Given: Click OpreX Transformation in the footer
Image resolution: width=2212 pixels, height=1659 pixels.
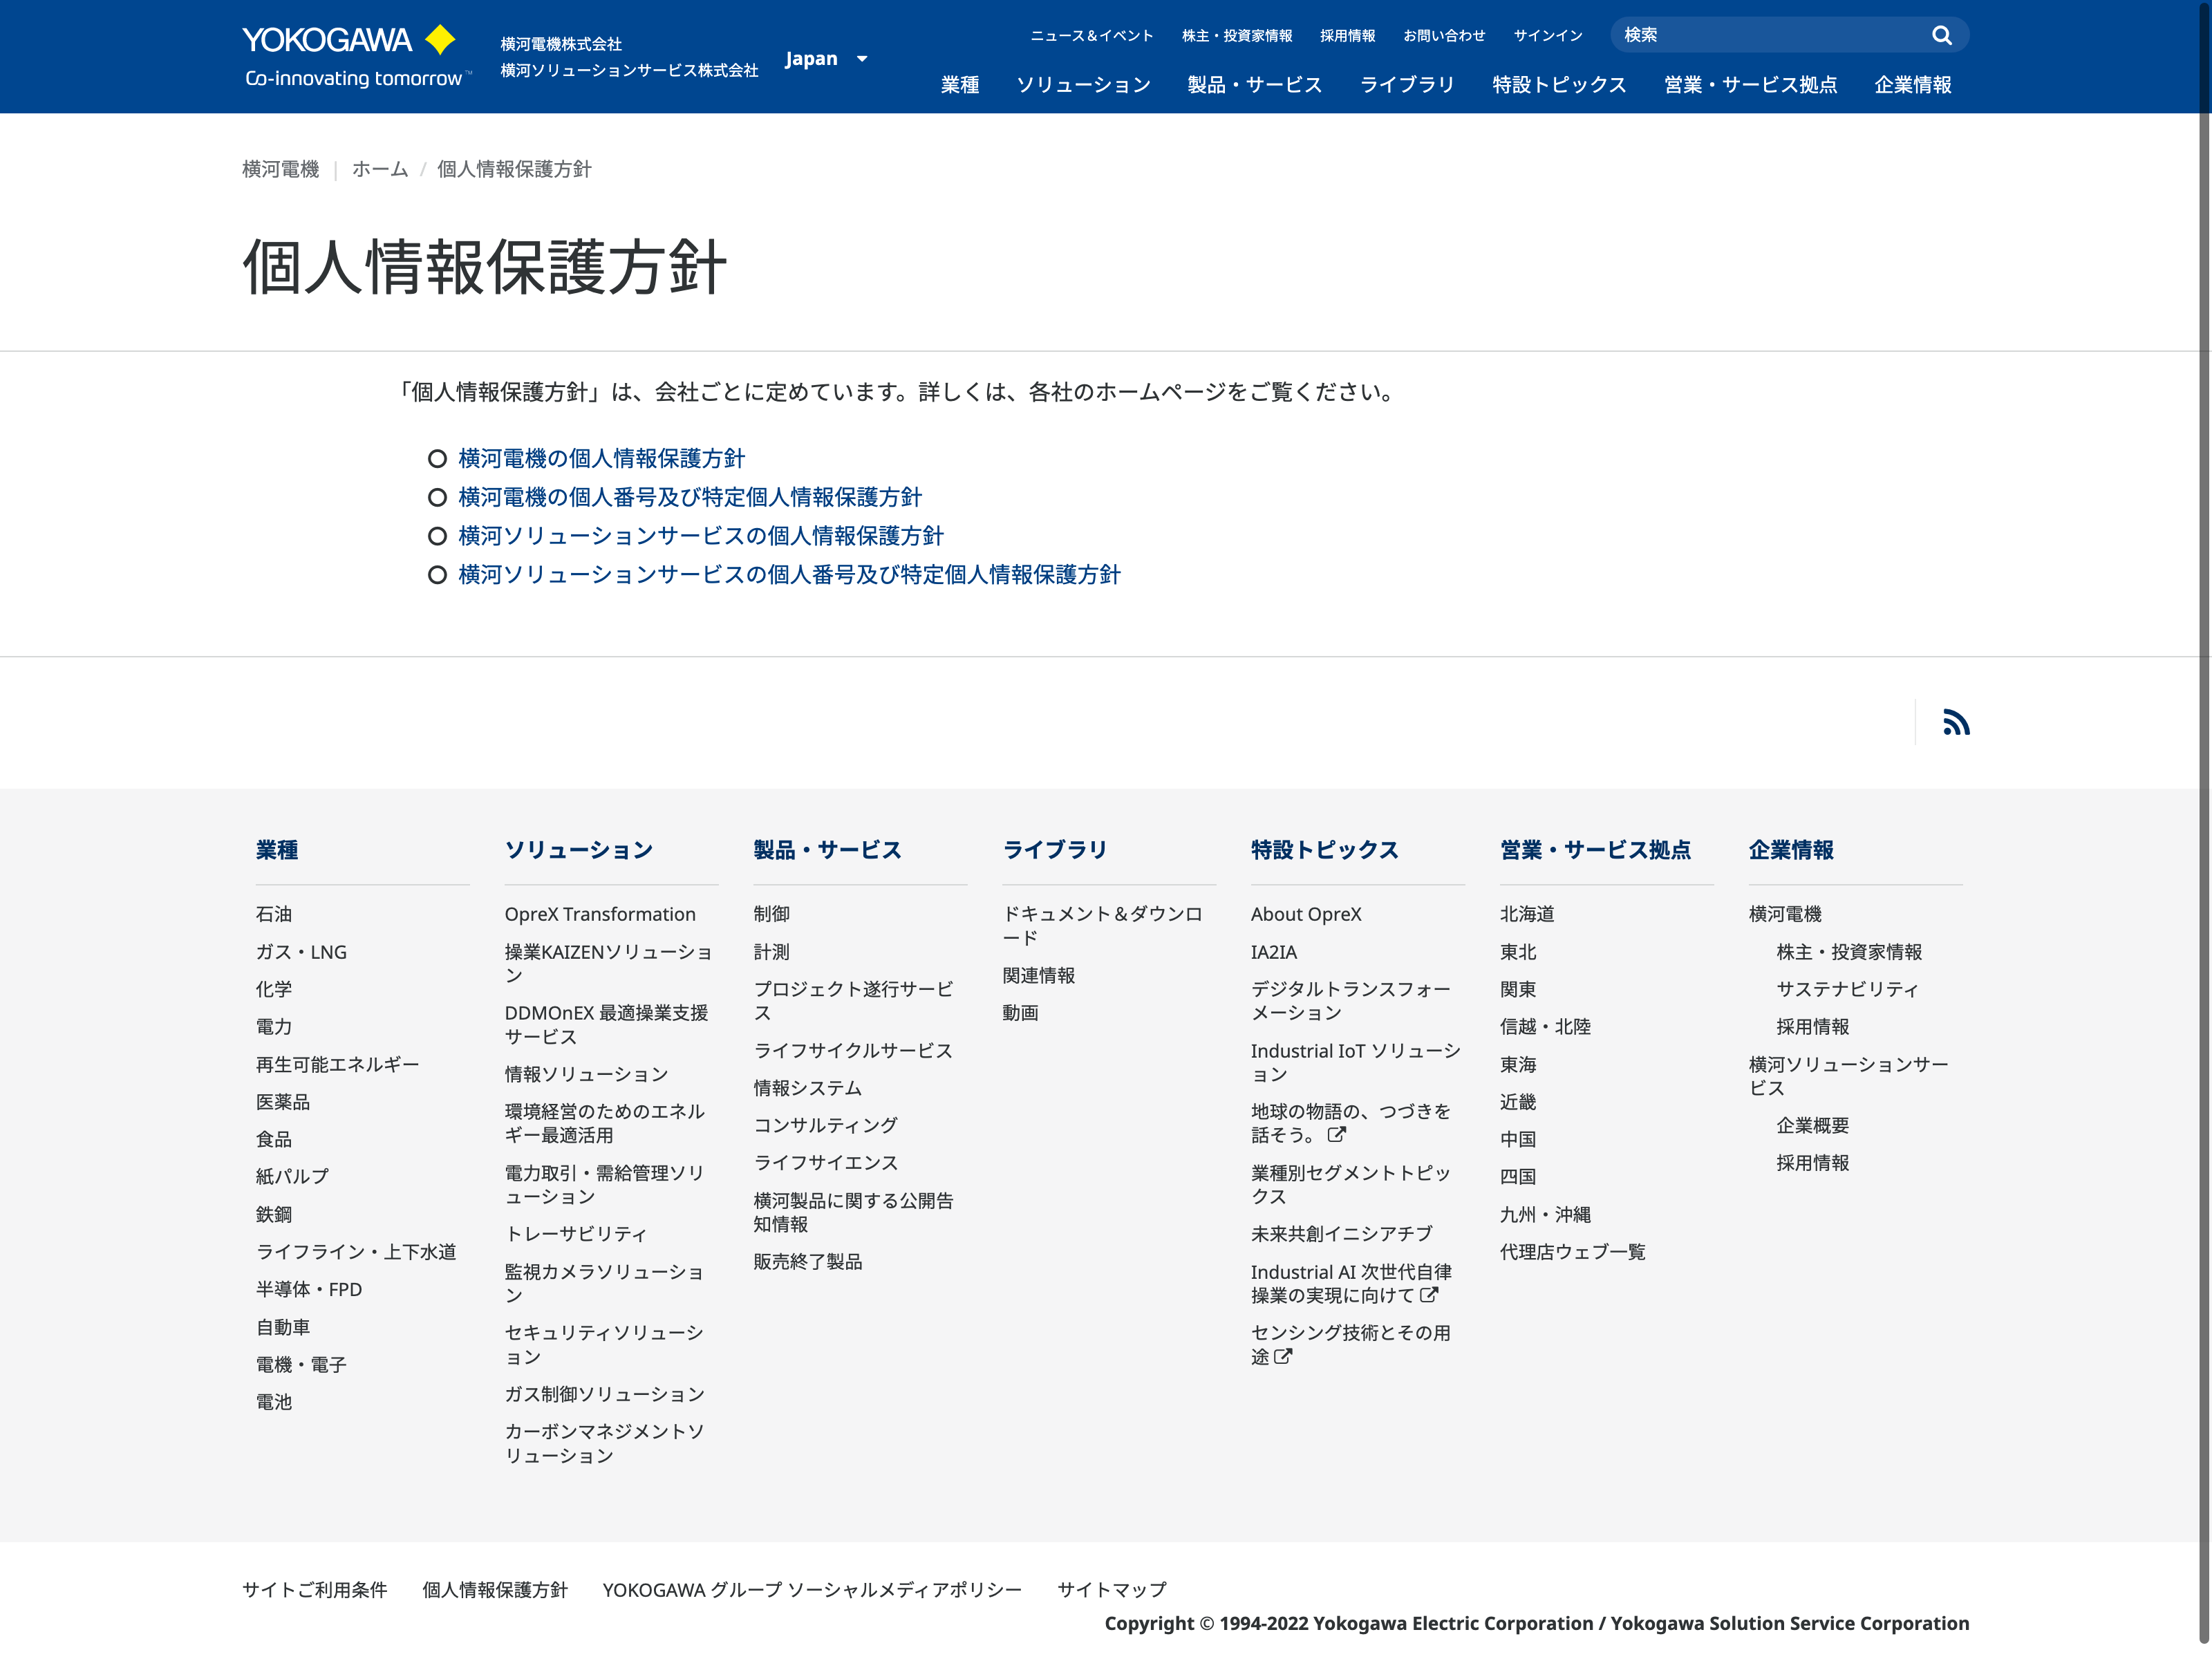Looking at the screenshot, I should point(599,914).
